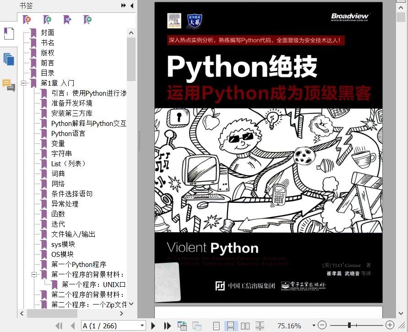This screenshot has width=408, height=332.
Task: Click the double-arrow icon in the 书签 header
Action: click(124, 5)
